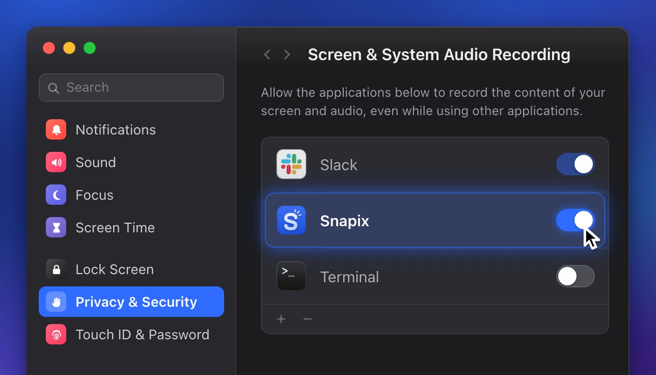The width and height of the screenshot is (656, 375).
Task: Select Screen Time in the sidebar
Action: pyautogui.click(x=131, y=227)
